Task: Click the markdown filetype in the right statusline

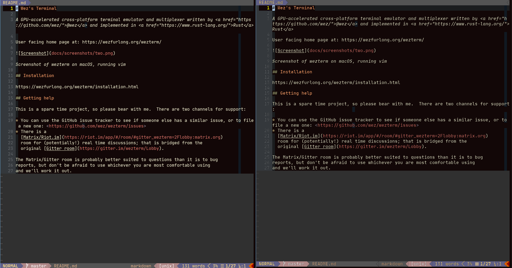Action: pyautogui.click(x=392, y=264)
